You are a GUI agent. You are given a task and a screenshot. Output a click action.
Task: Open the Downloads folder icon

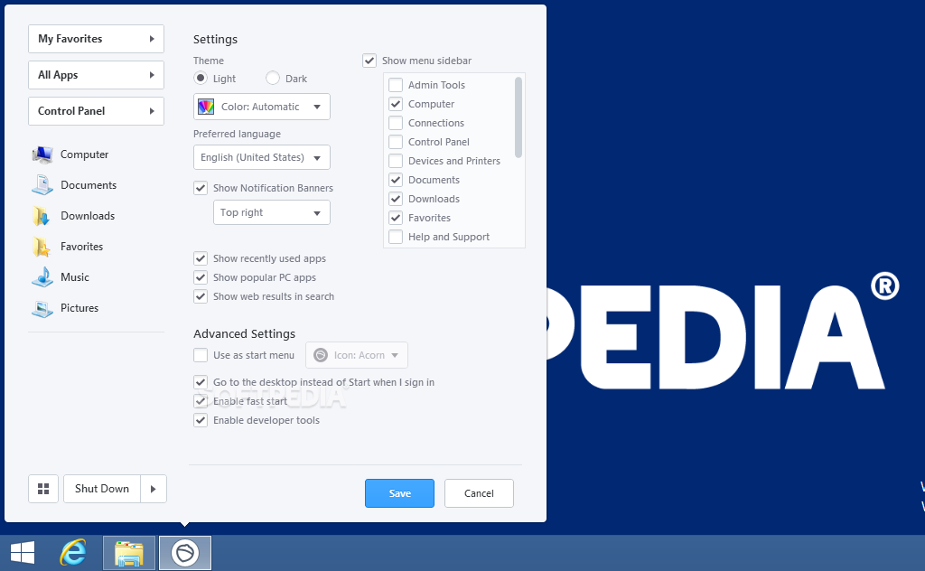click(x=42, y=216)
